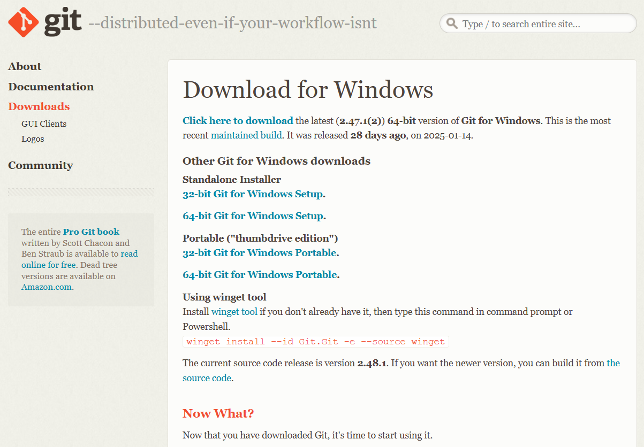Click 'read online for free' link
The height and width of the screenshot is (447, 644).
(x=79, y=259)
